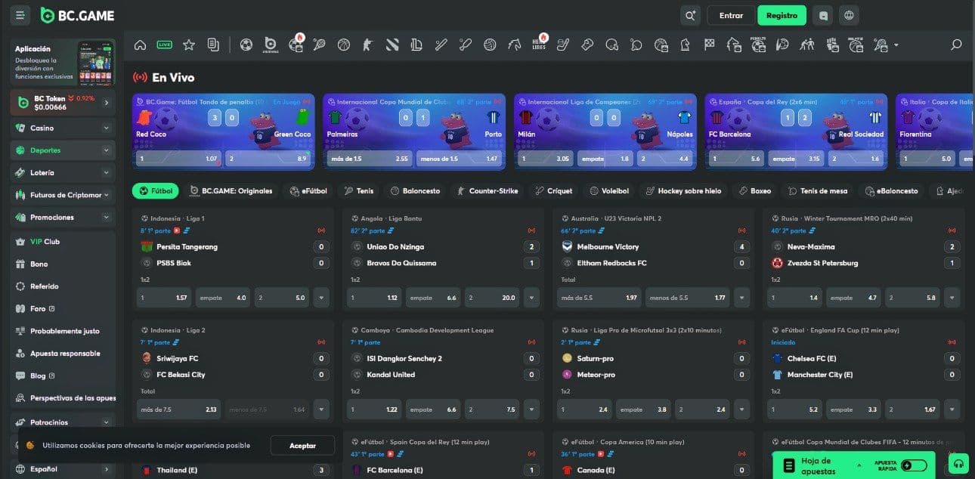Screen dimensions: 975x479
Task: Switch to the Counter-Strike tab
Action: pos(487,191)
